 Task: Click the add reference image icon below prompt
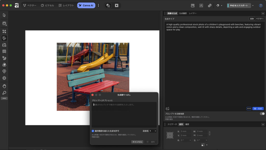pos(168,108)
